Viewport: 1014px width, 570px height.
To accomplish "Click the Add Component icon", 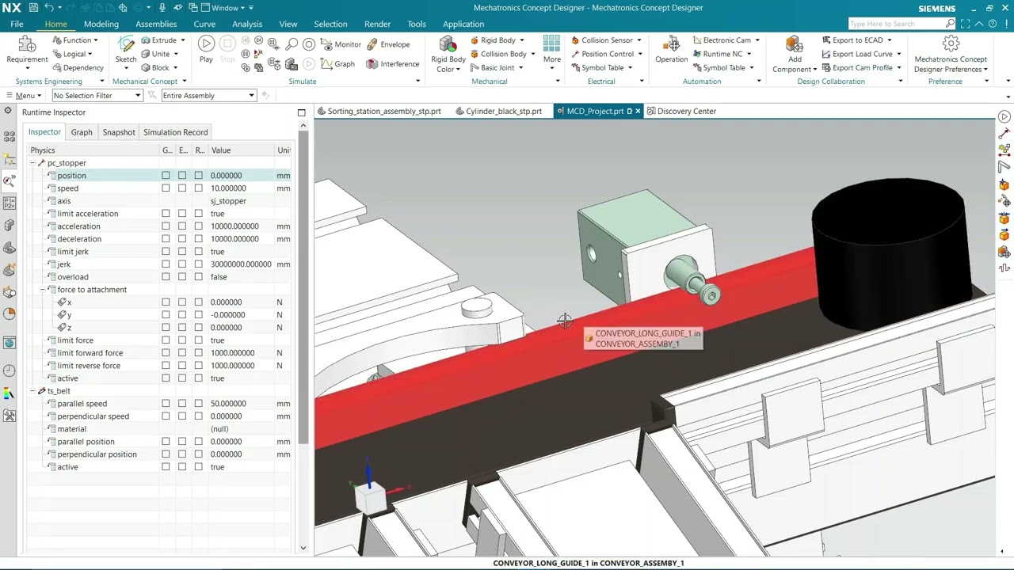I will [x=795, y=44].
